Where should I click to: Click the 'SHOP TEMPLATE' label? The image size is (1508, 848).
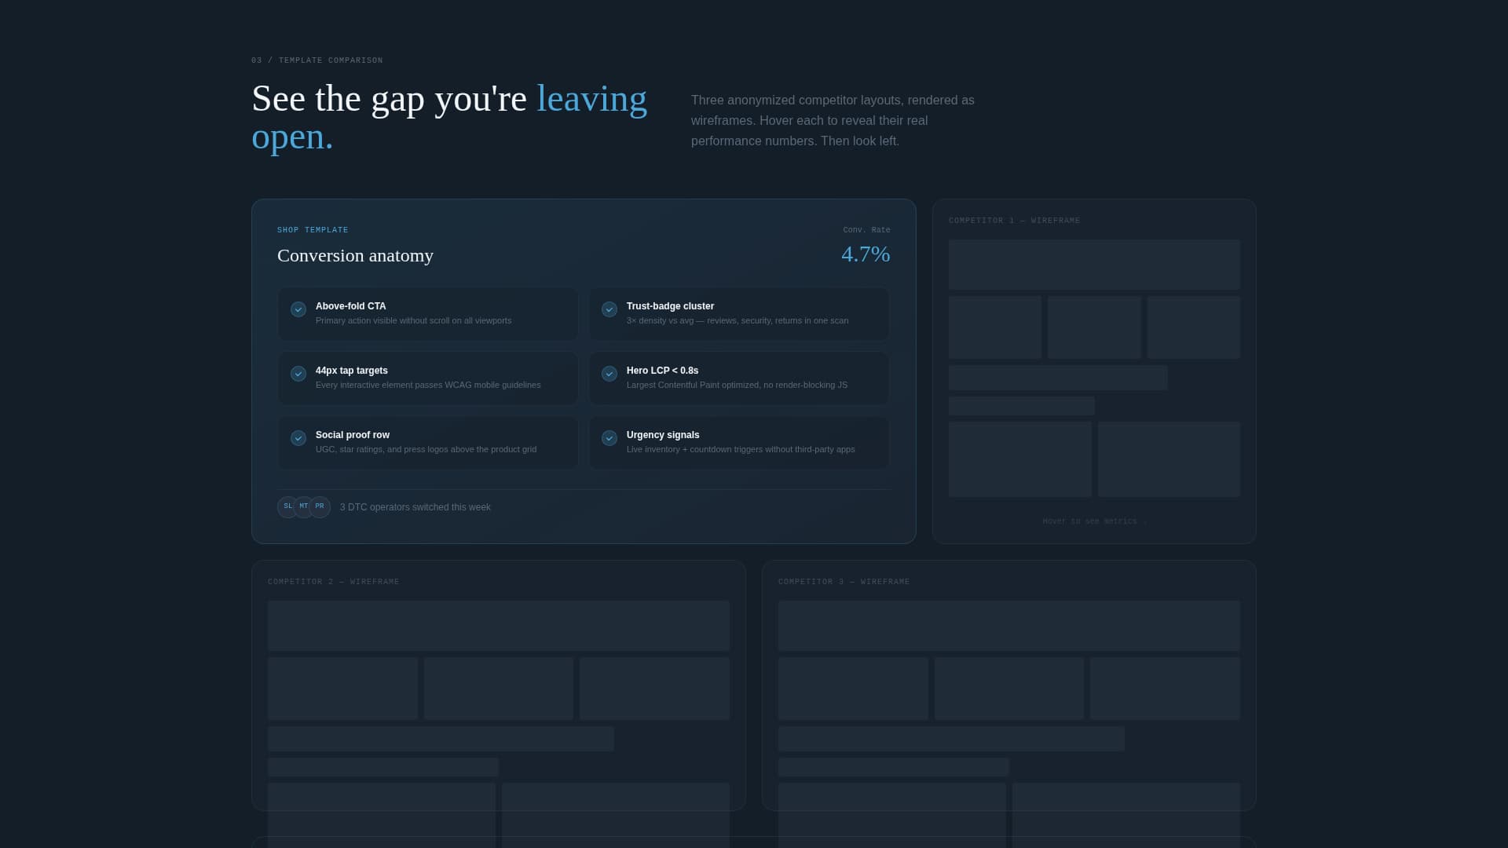pos(313,230)
